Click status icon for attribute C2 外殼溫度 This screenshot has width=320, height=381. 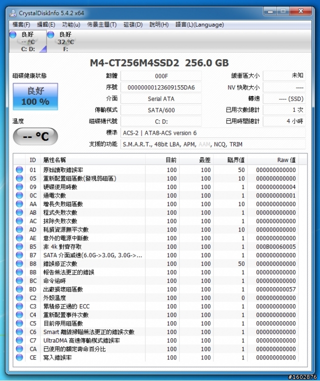[x=19, y=297]
